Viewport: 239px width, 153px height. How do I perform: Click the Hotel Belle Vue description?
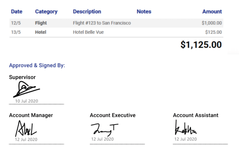point(88,32)
